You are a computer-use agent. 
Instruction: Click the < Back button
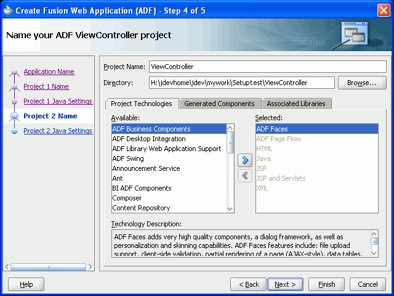(248, 284)
